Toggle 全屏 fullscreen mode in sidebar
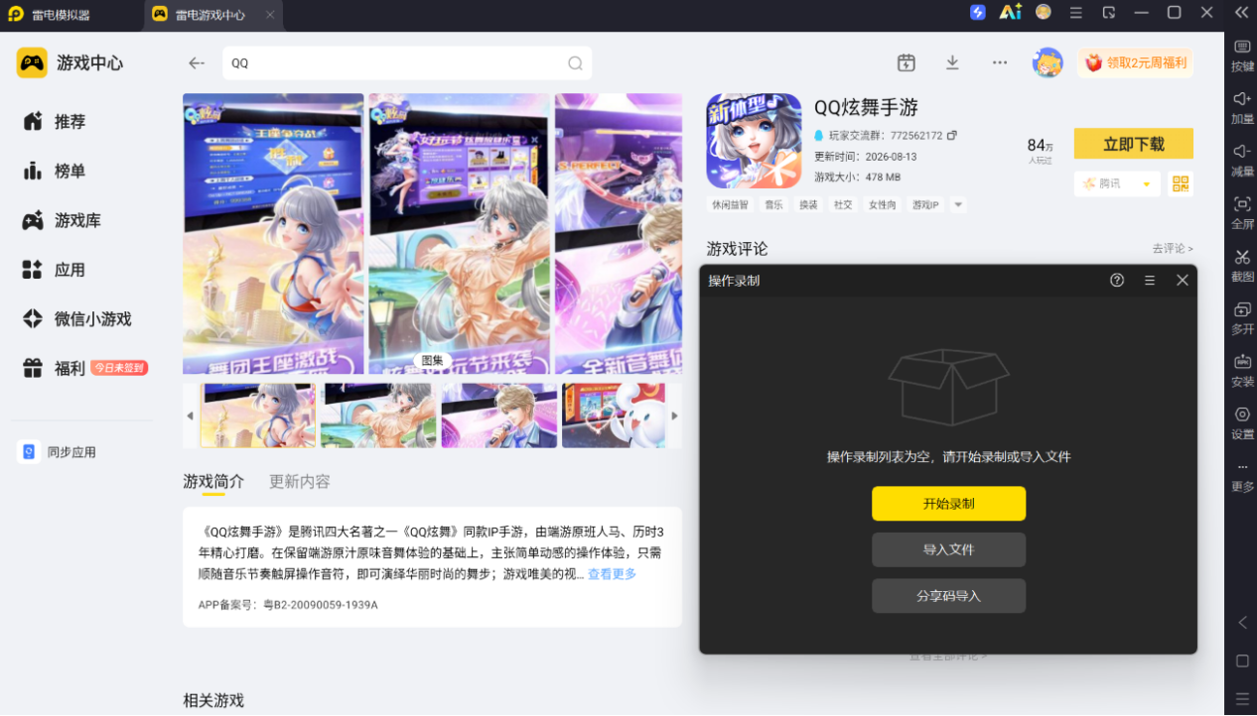1257x716 pixels. (x=1242, y=211)
